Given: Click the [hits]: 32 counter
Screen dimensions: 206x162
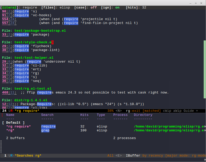Looking at the screenshot, I should pyautogui.click(x=136, y=7).
